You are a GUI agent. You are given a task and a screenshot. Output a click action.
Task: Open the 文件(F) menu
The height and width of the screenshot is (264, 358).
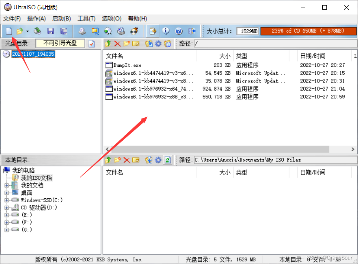tap(12, 19)
